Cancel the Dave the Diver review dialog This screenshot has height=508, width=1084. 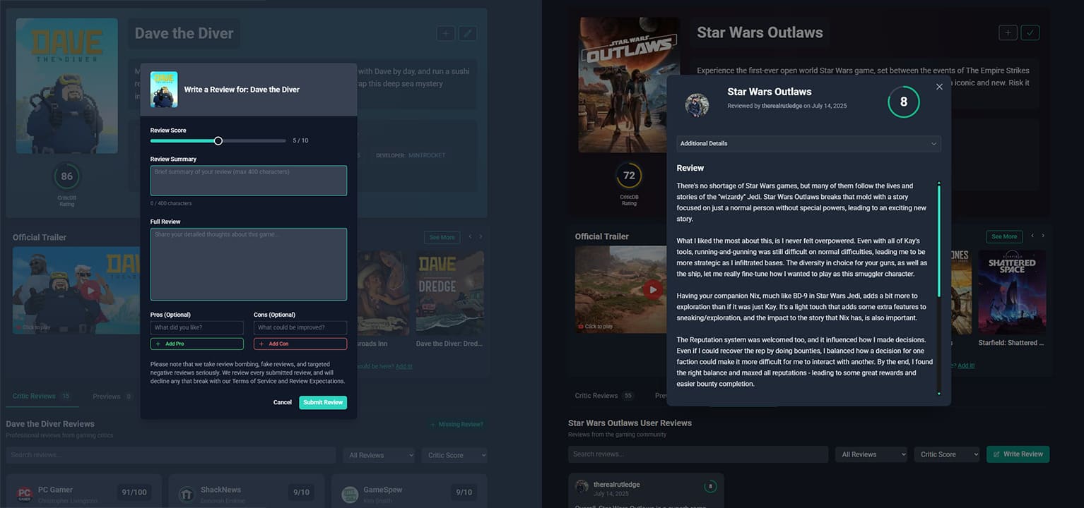(283, 402)
